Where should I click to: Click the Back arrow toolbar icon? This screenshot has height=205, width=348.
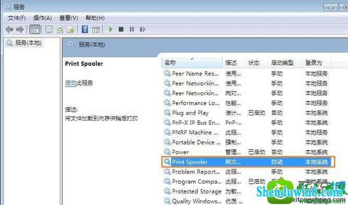pyautogui.click(x=9, y=29)
